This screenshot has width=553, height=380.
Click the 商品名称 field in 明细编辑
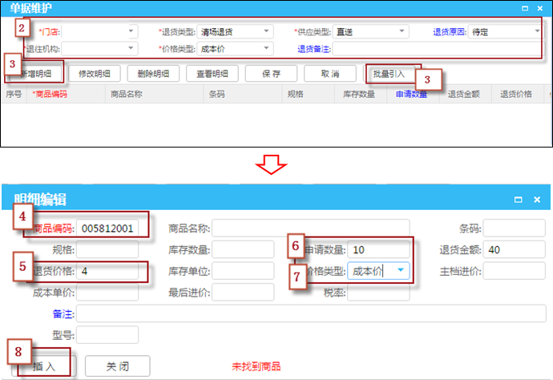tap(311, 228)
